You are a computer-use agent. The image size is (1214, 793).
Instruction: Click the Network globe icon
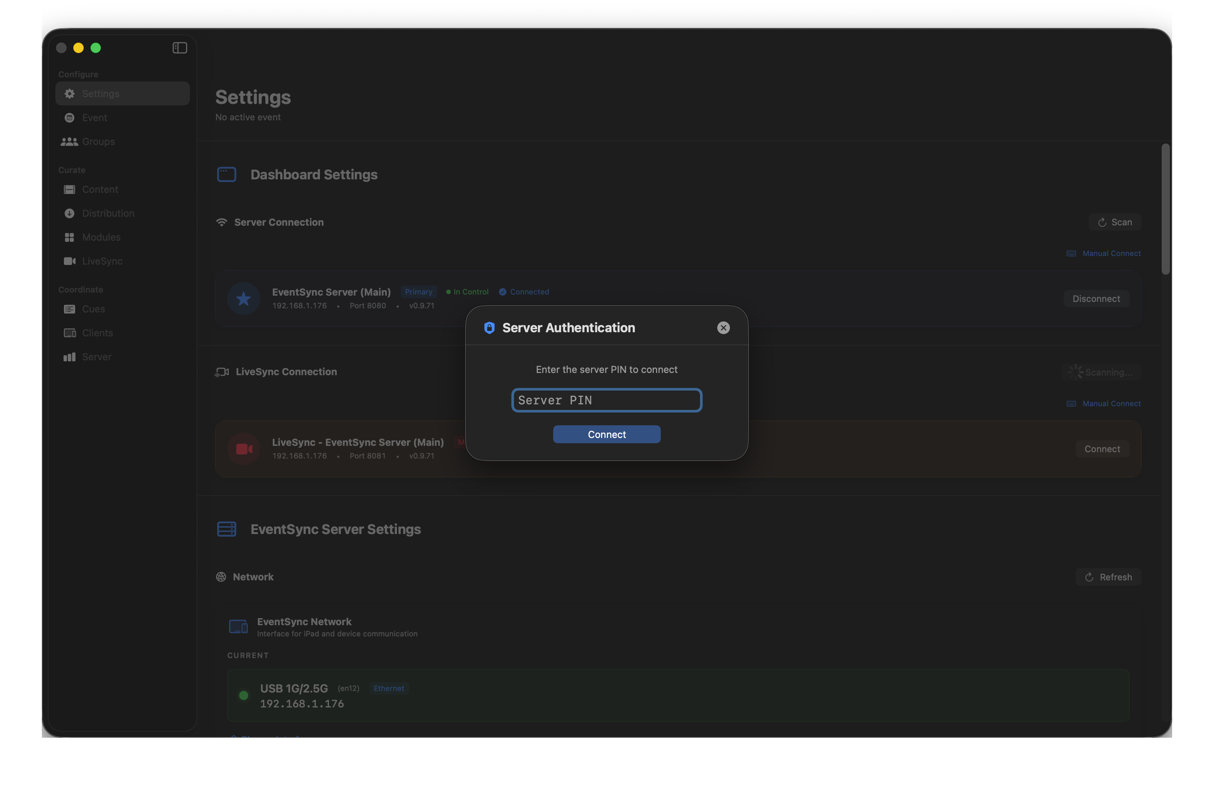click(x=221, y=577)
